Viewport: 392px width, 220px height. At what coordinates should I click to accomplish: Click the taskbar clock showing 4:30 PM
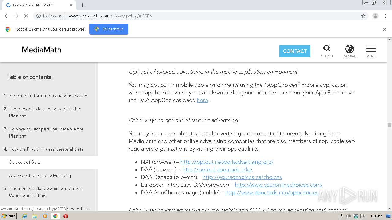tap(376, 216)
